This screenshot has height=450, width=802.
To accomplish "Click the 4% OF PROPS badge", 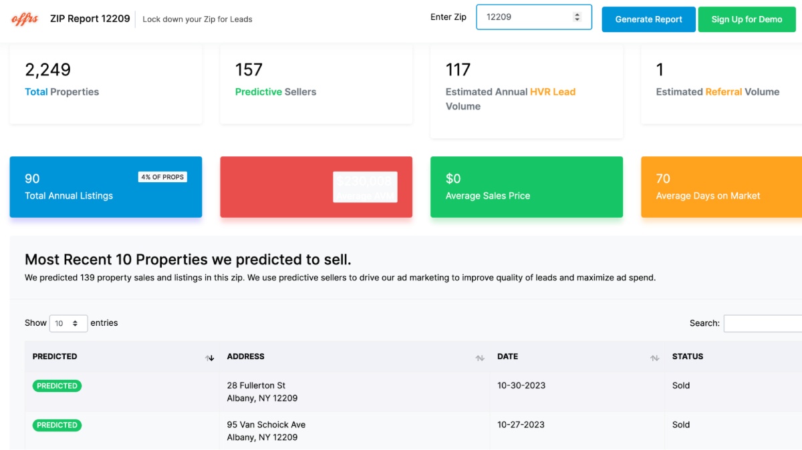I will [162, 177].
